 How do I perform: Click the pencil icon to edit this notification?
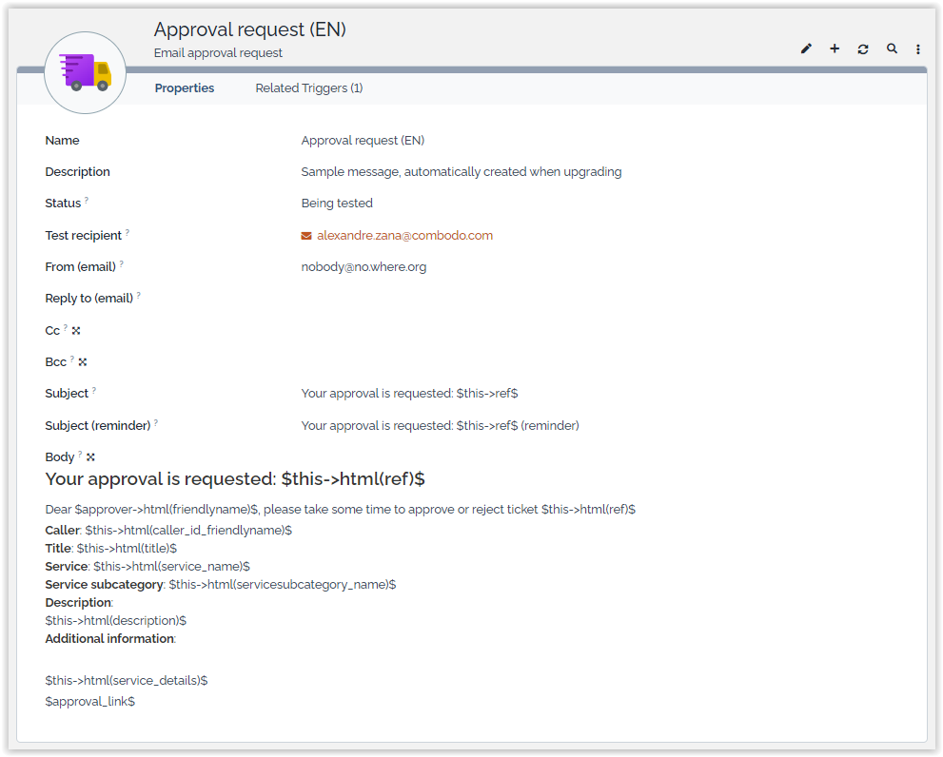(x=806, y=49)
